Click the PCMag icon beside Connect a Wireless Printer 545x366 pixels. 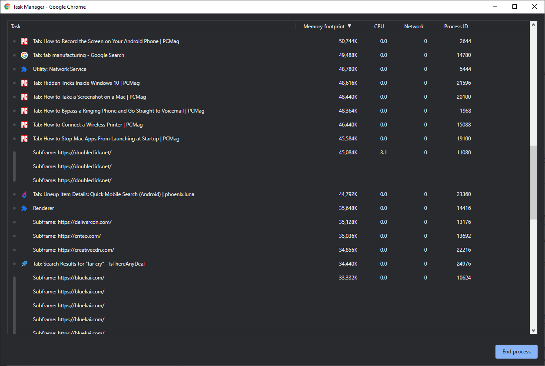point(24,125)
